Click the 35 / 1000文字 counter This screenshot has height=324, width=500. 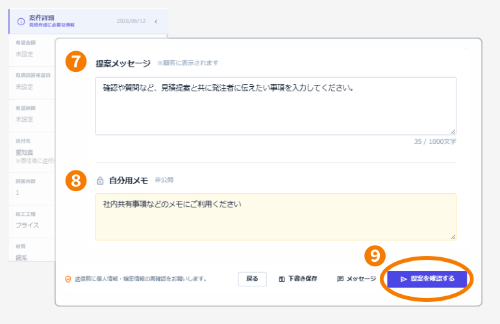click(435, 142)
